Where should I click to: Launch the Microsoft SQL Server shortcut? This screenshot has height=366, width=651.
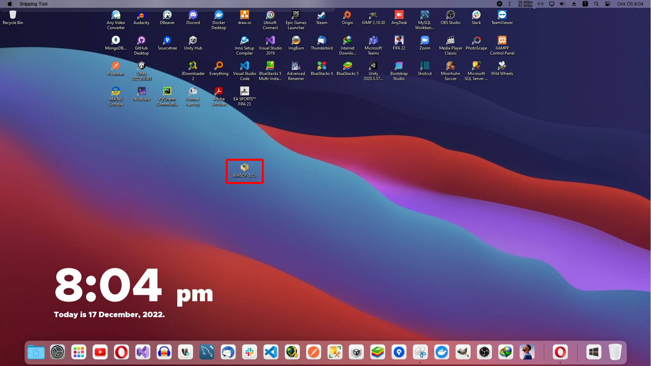(476, 71)
